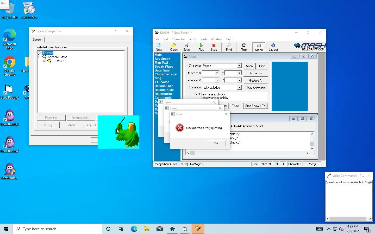Open the Script menu in MASH

tap(192, 39)
